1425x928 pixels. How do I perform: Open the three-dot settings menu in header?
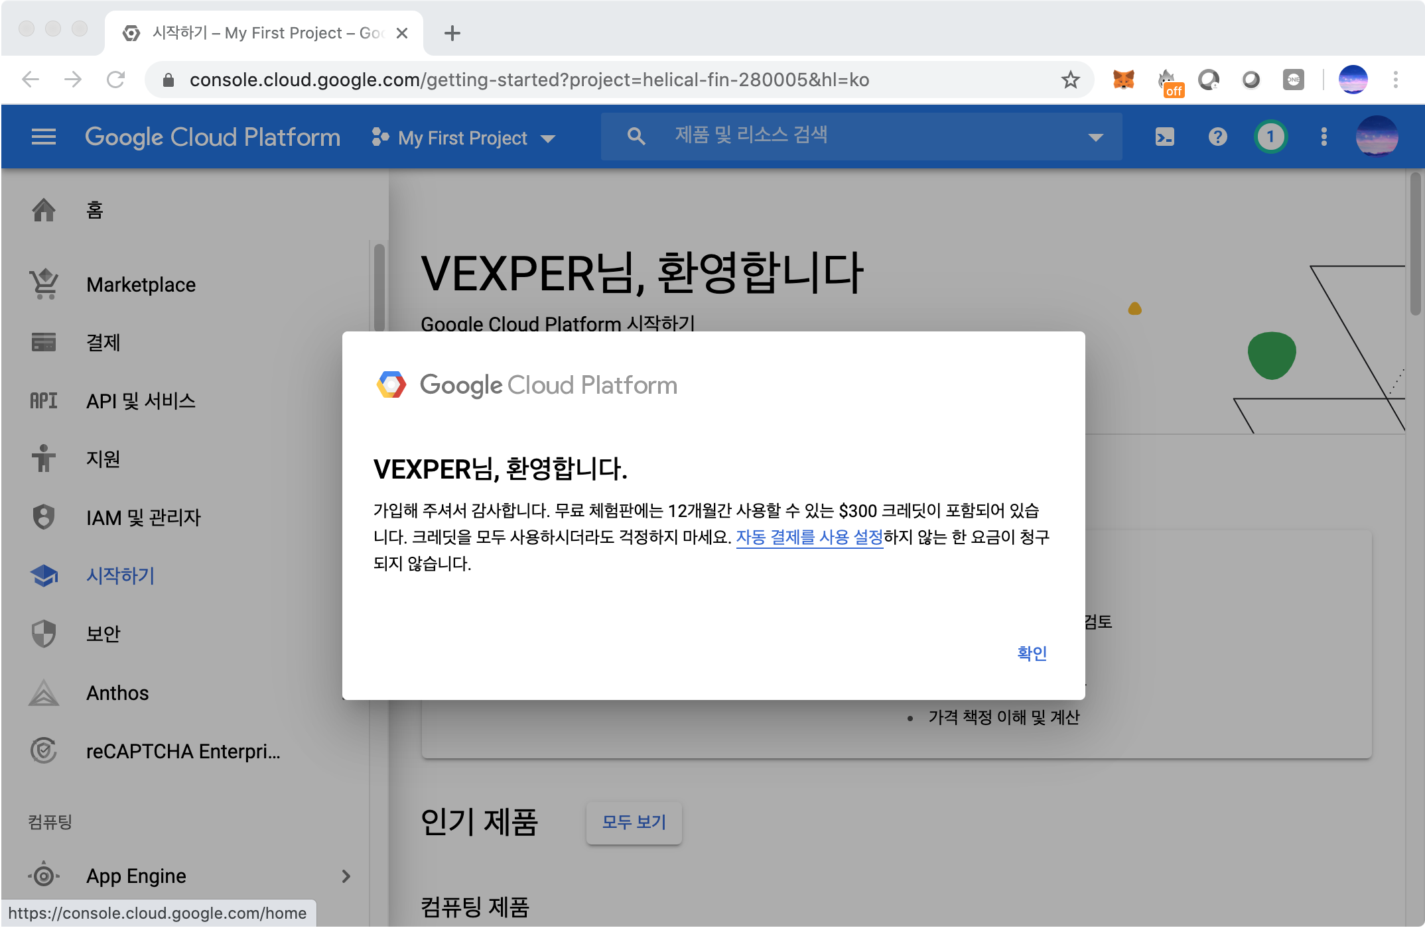coord(1323,137)
